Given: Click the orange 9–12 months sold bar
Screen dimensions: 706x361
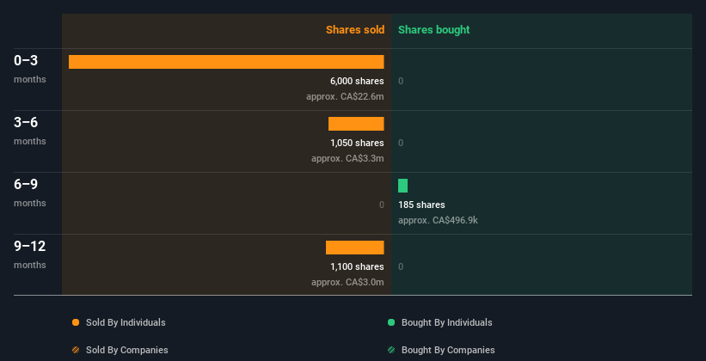Looking at the screenshot, I should (354, 248).
